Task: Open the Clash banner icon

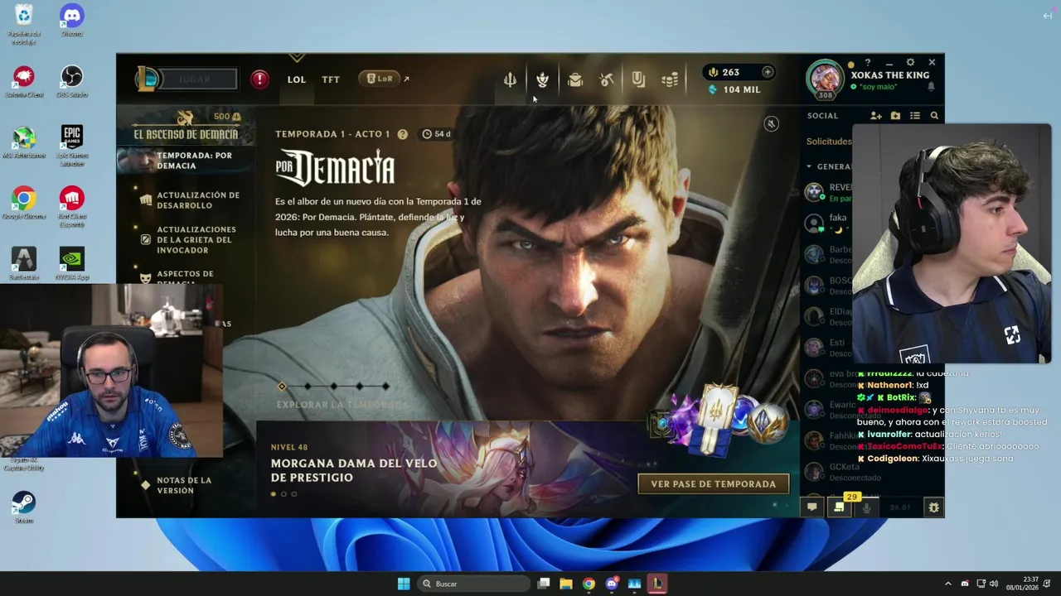Action: point(638,79)
